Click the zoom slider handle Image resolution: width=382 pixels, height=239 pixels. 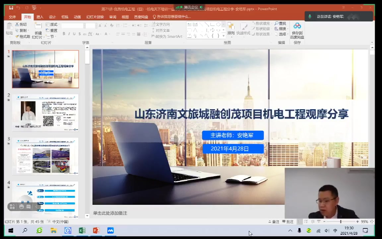click(x=341, y=222)
